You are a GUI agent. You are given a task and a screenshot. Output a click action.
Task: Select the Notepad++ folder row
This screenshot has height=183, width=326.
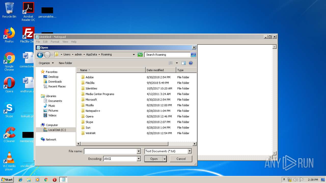136,111
